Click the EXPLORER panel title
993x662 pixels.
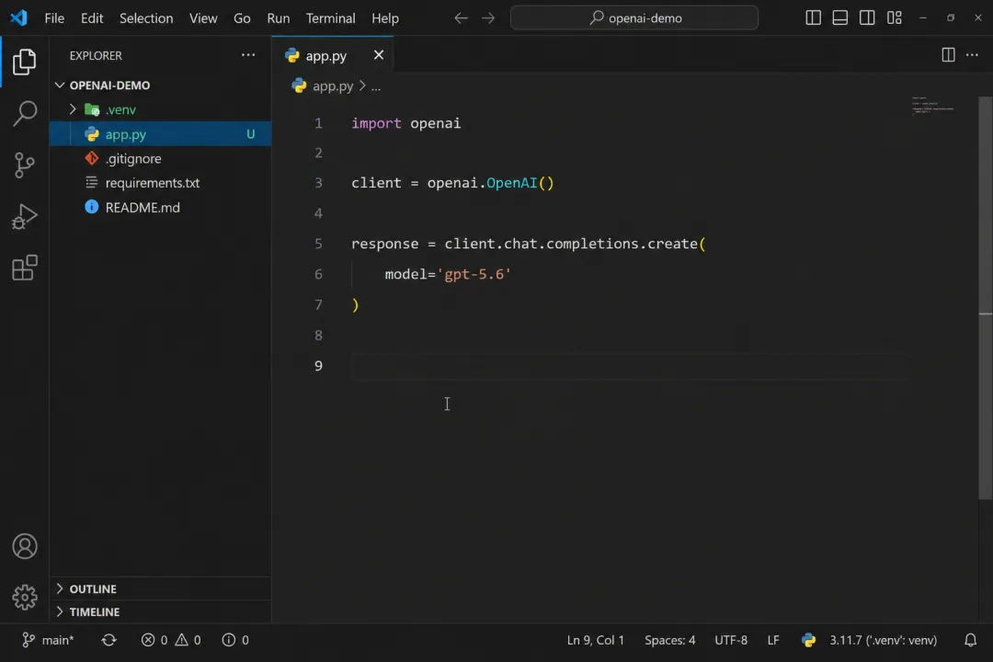pos(96,55)
